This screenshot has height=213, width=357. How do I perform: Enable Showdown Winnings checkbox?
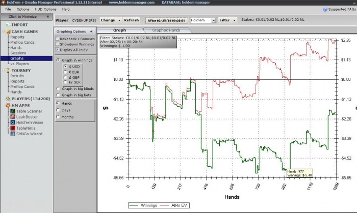point(57,44)
